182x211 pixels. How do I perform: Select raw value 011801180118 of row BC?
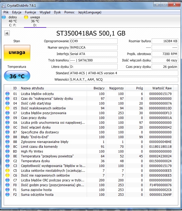(160, 146)
